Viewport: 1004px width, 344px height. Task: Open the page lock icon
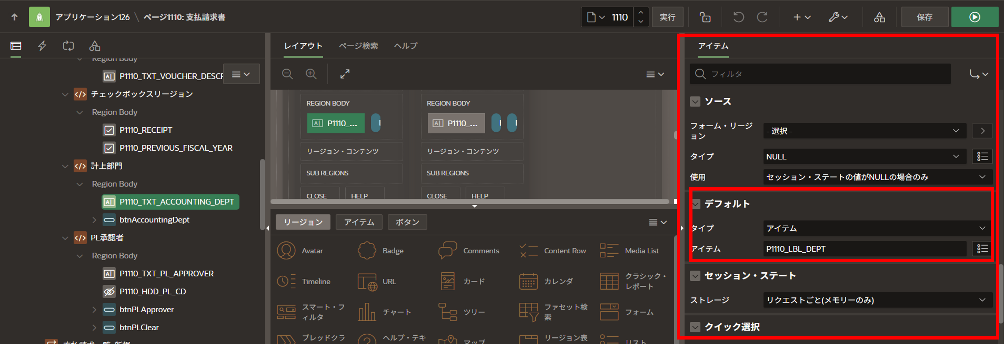coord(705,17)
